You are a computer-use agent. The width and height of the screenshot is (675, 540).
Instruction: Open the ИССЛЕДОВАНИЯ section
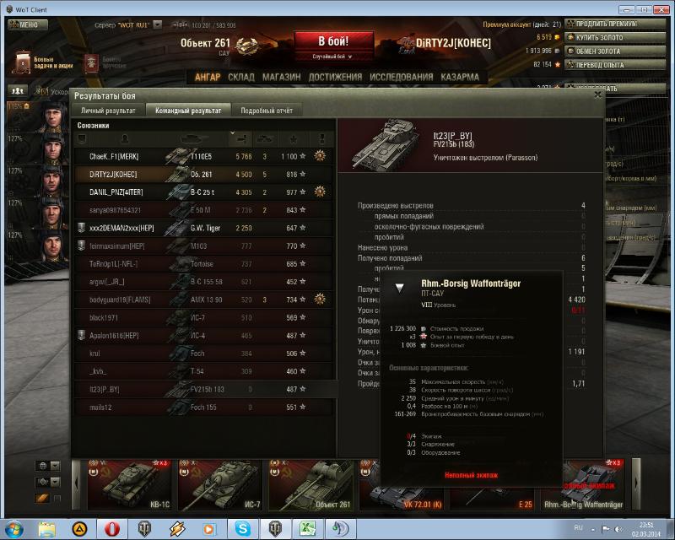402,77
